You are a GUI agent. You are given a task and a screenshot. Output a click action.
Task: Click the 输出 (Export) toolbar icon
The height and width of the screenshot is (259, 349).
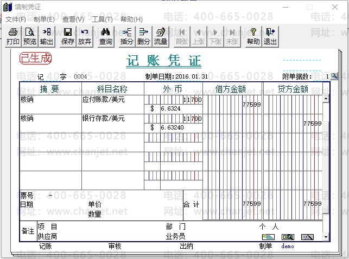click(x=47, y=36)
